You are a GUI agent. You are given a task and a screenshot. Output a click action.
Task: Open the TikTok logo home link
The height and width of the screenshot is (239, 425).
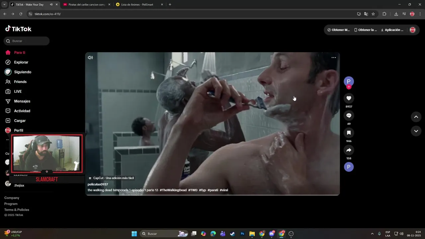18,29
